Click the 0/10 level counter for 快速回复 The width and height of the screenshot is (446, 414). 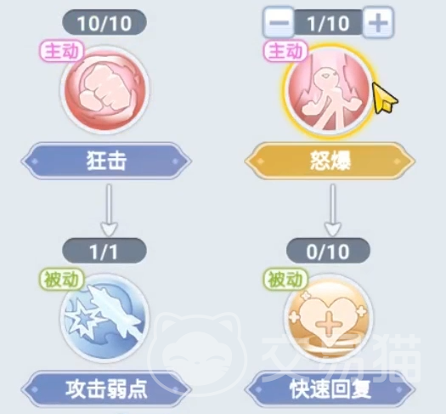coord(328,252)
